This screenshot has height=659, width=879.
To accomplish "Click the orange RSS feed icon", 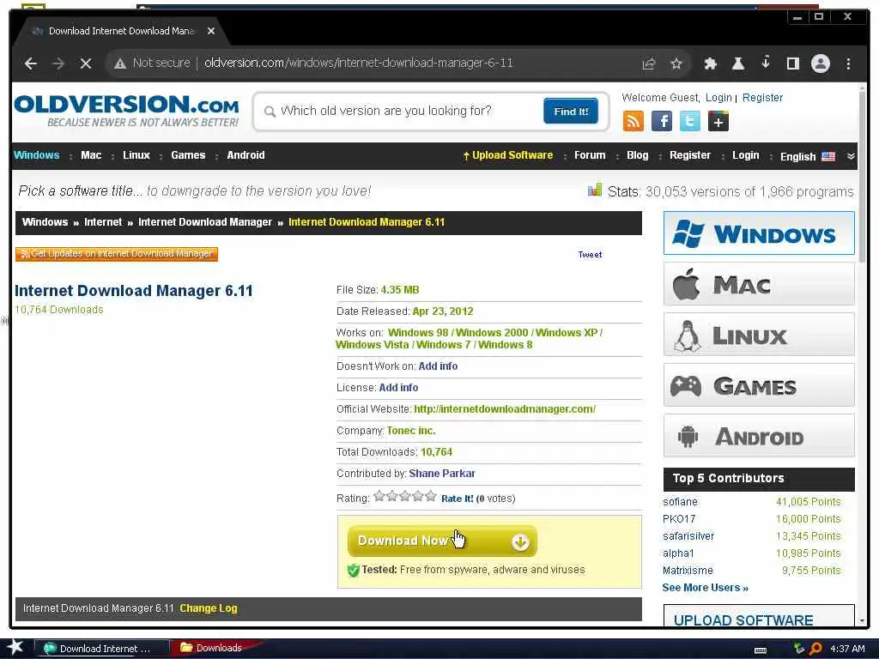I will click(x=633, y=121).
